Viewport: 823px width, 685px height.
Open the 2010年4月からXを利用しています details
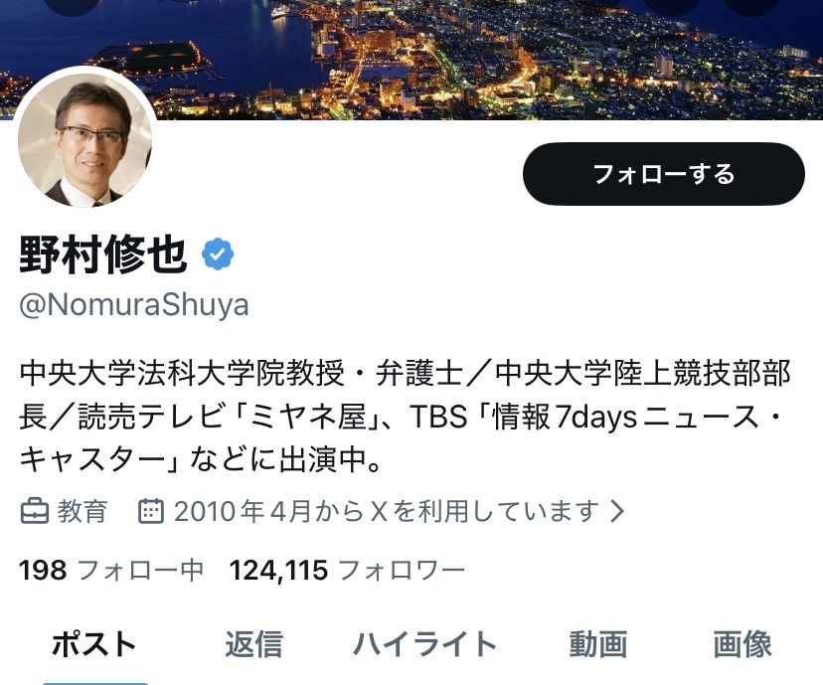pyautogui.click(x=386, y=511)
